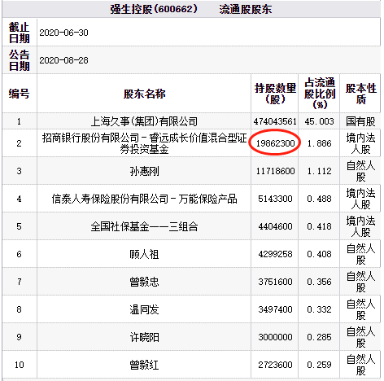384x381 pixels.
Task: Click share count 4299258
Action: point(275,254)
